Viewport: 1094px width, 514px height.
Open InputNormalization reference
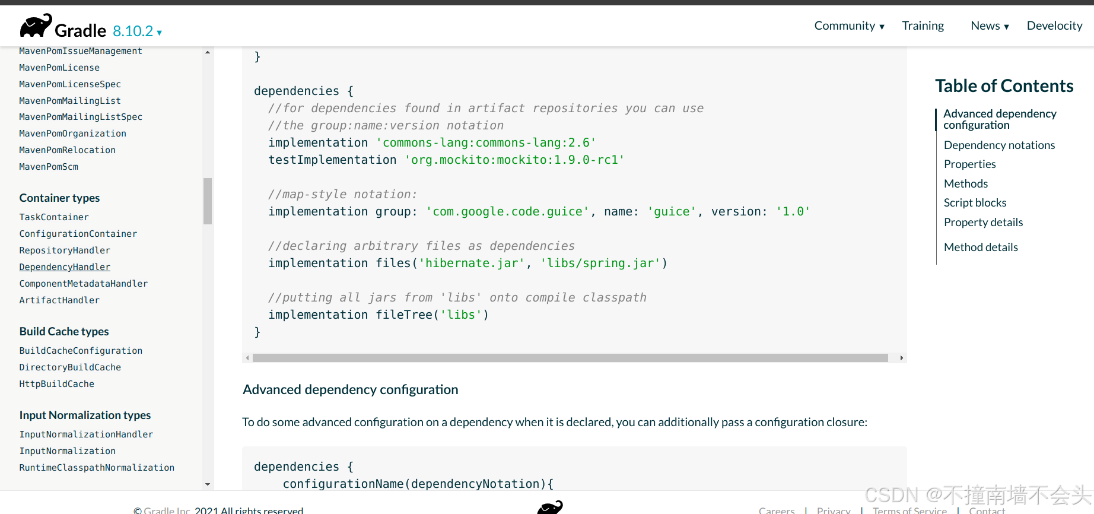67,451
